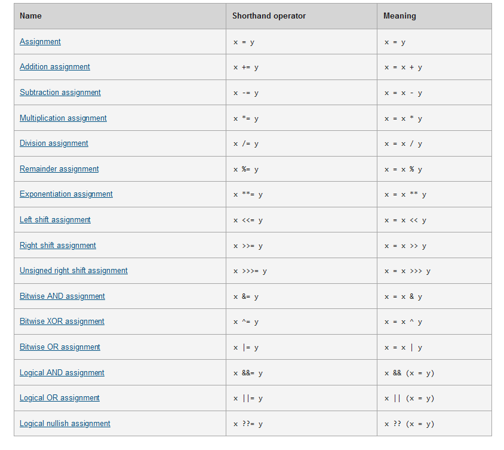
Task: Click the 'x ??= y' code cell
Action: point(248,424)
